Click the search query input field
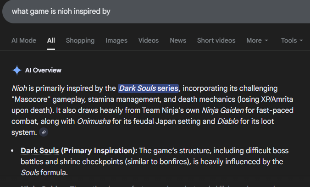This screenshot has height=187, width=310. click(x=138, y=11)
